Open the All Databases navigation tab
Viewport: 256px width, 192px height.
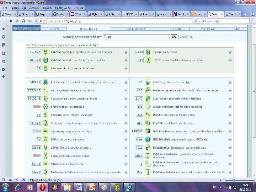pos(88,29)
